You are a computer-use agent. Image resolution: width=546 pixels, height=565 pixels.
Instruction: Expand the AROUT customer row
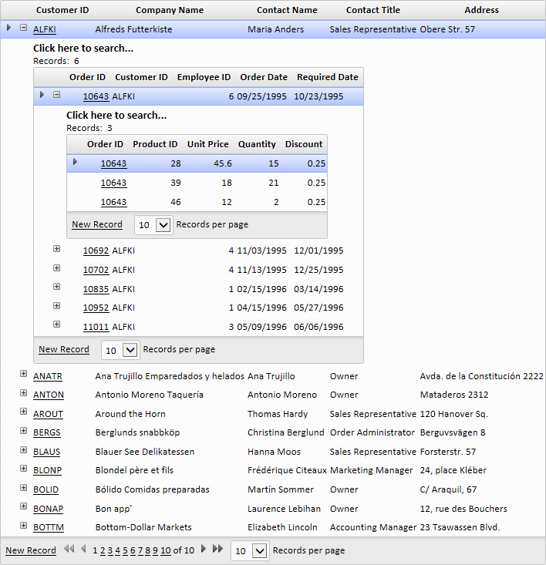pos(23,412)
